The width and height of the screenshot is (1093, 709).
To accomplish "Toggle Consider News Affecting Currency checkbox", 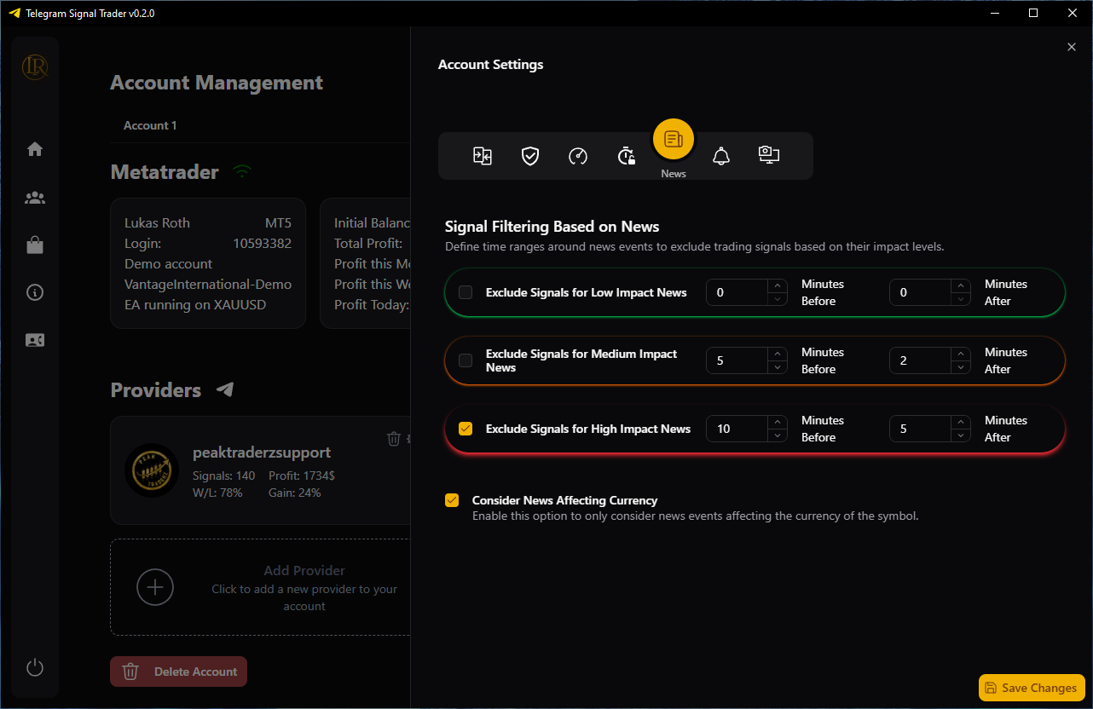I will tap(452, 500).
